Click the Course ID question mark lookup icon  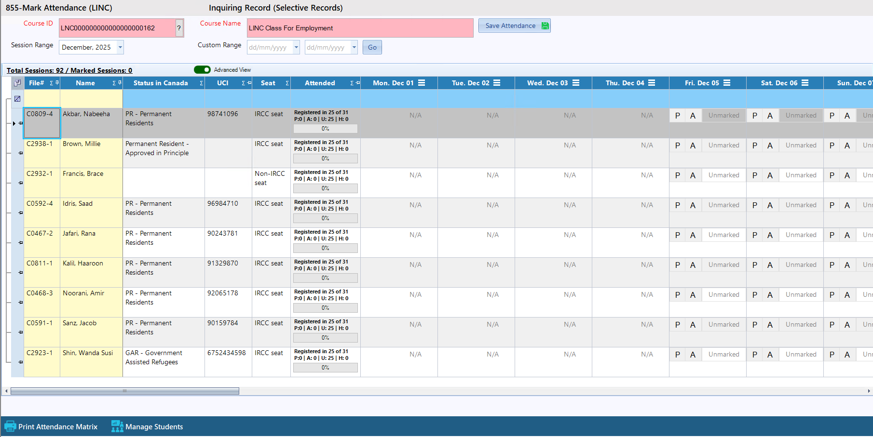179,28
